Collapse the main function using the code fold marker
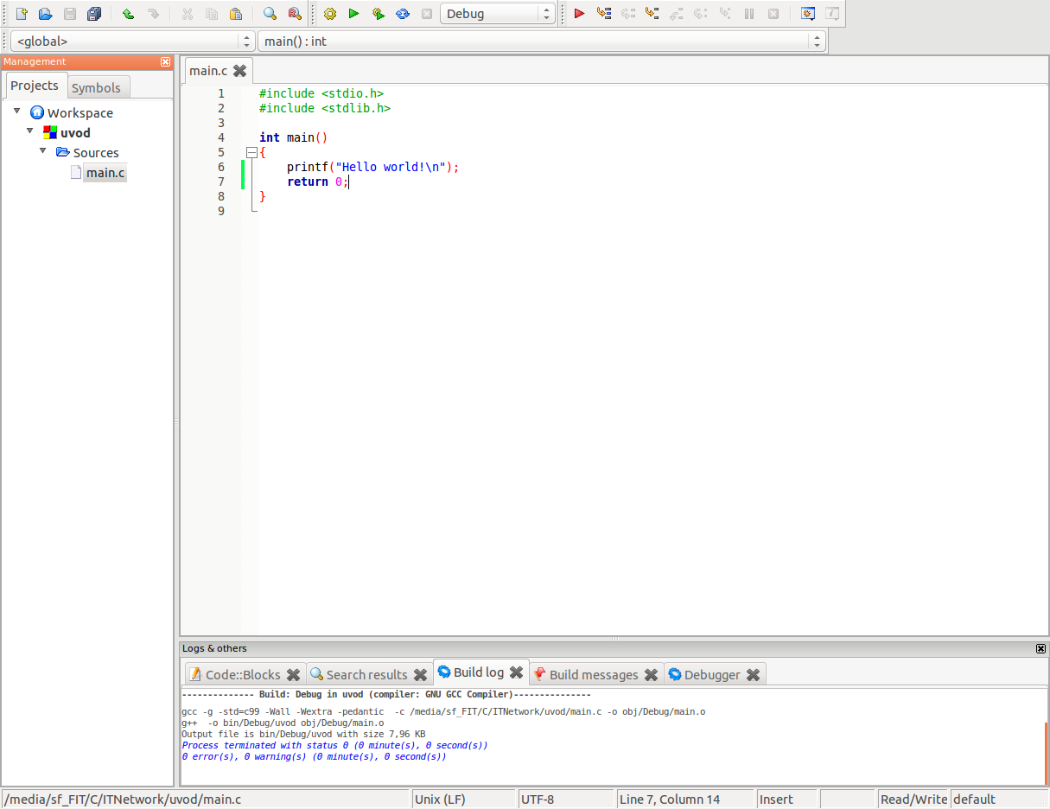 (x=251, y=151)
